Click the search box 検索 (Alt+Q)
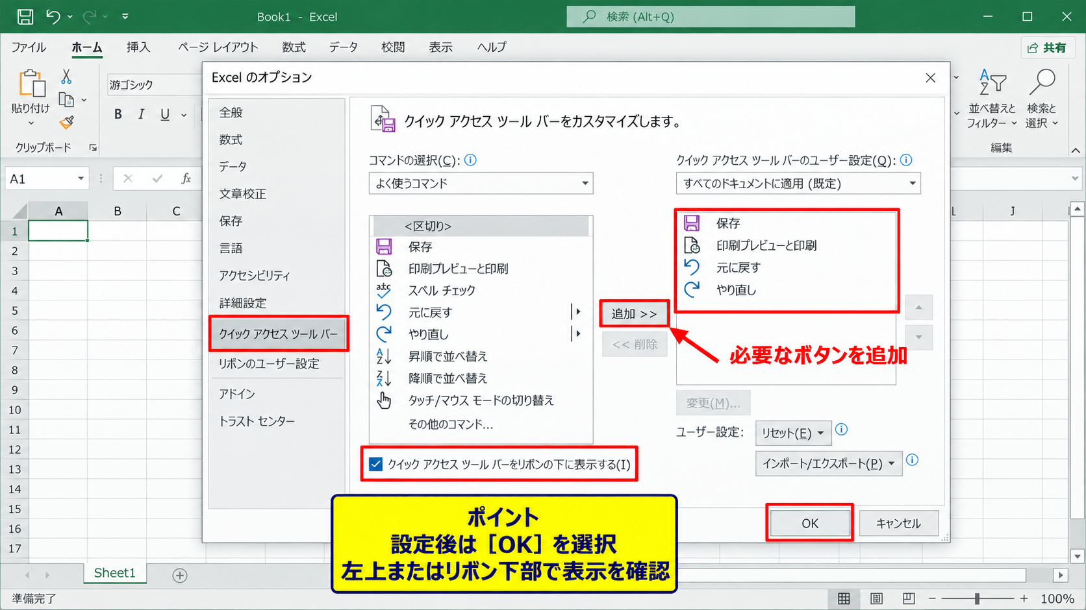The image size is (1086, 610). (x=711, y=17)
